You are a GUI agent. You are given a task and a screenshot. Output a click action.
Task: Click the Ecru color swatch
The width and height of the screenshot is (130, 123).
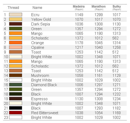[x=16, y=15]
